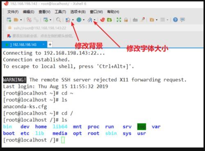205x151 pixels.
Task: Click the 'anaconda-ks.cfg' file name
Action: (25, 107)
